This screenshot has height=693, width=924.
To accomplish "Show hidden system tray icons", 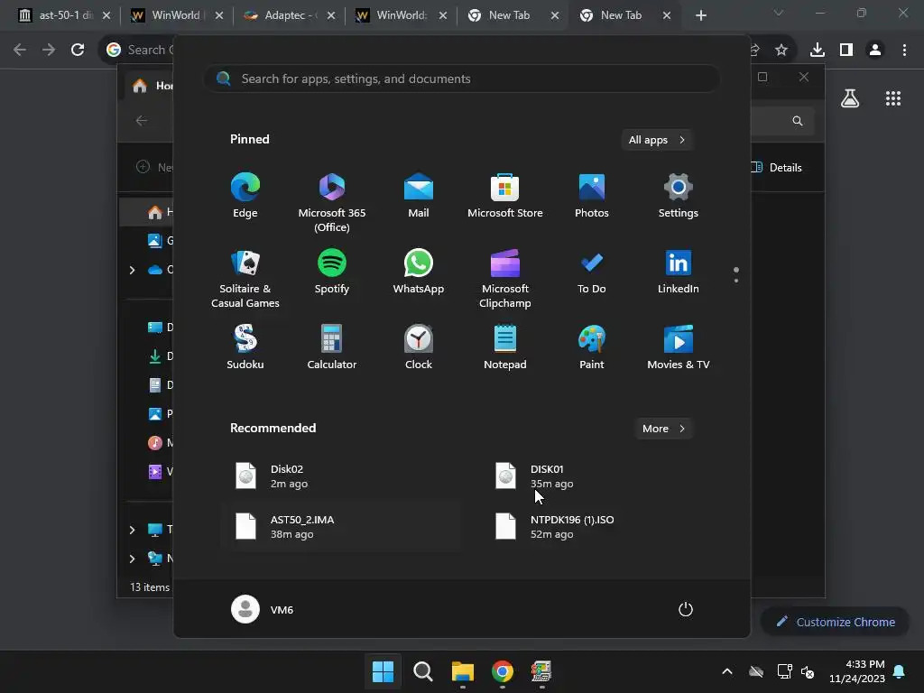I will pos(727,671).
